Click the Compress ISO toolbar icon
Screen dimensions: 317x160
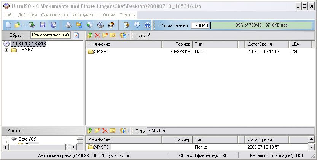pyautogui.click(x=79, y=25)
